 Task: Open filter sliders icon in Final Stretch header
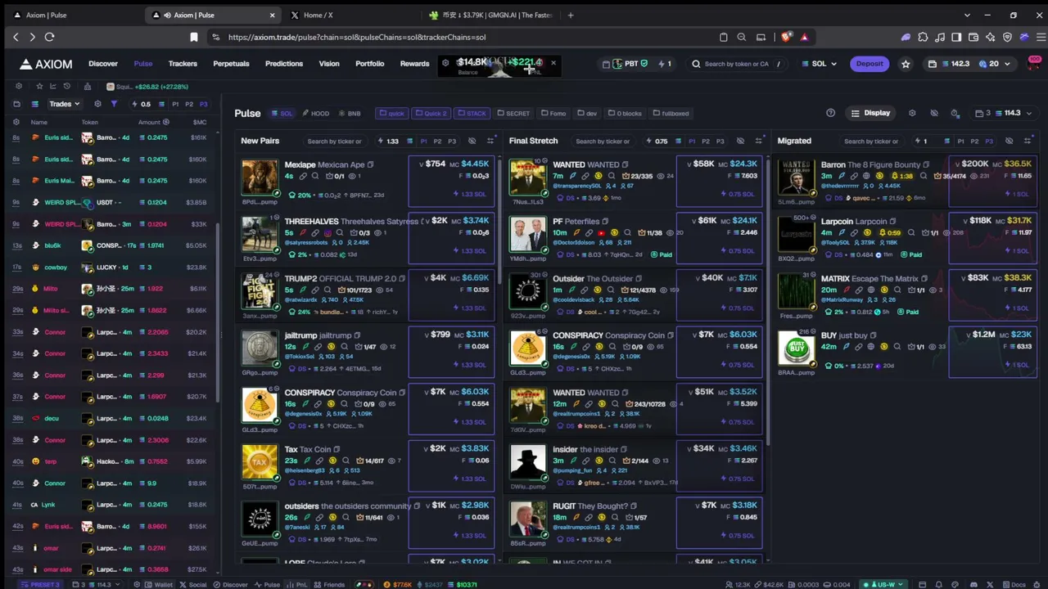tap(758, 142)
